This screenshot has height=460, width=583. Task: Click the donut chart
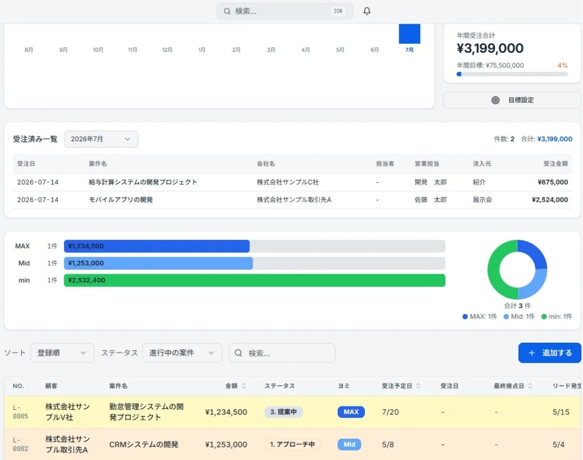[517, 269]
